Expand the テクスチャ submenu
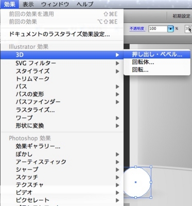The height and width of the screenshot is (206, 192). click(62, 185)
